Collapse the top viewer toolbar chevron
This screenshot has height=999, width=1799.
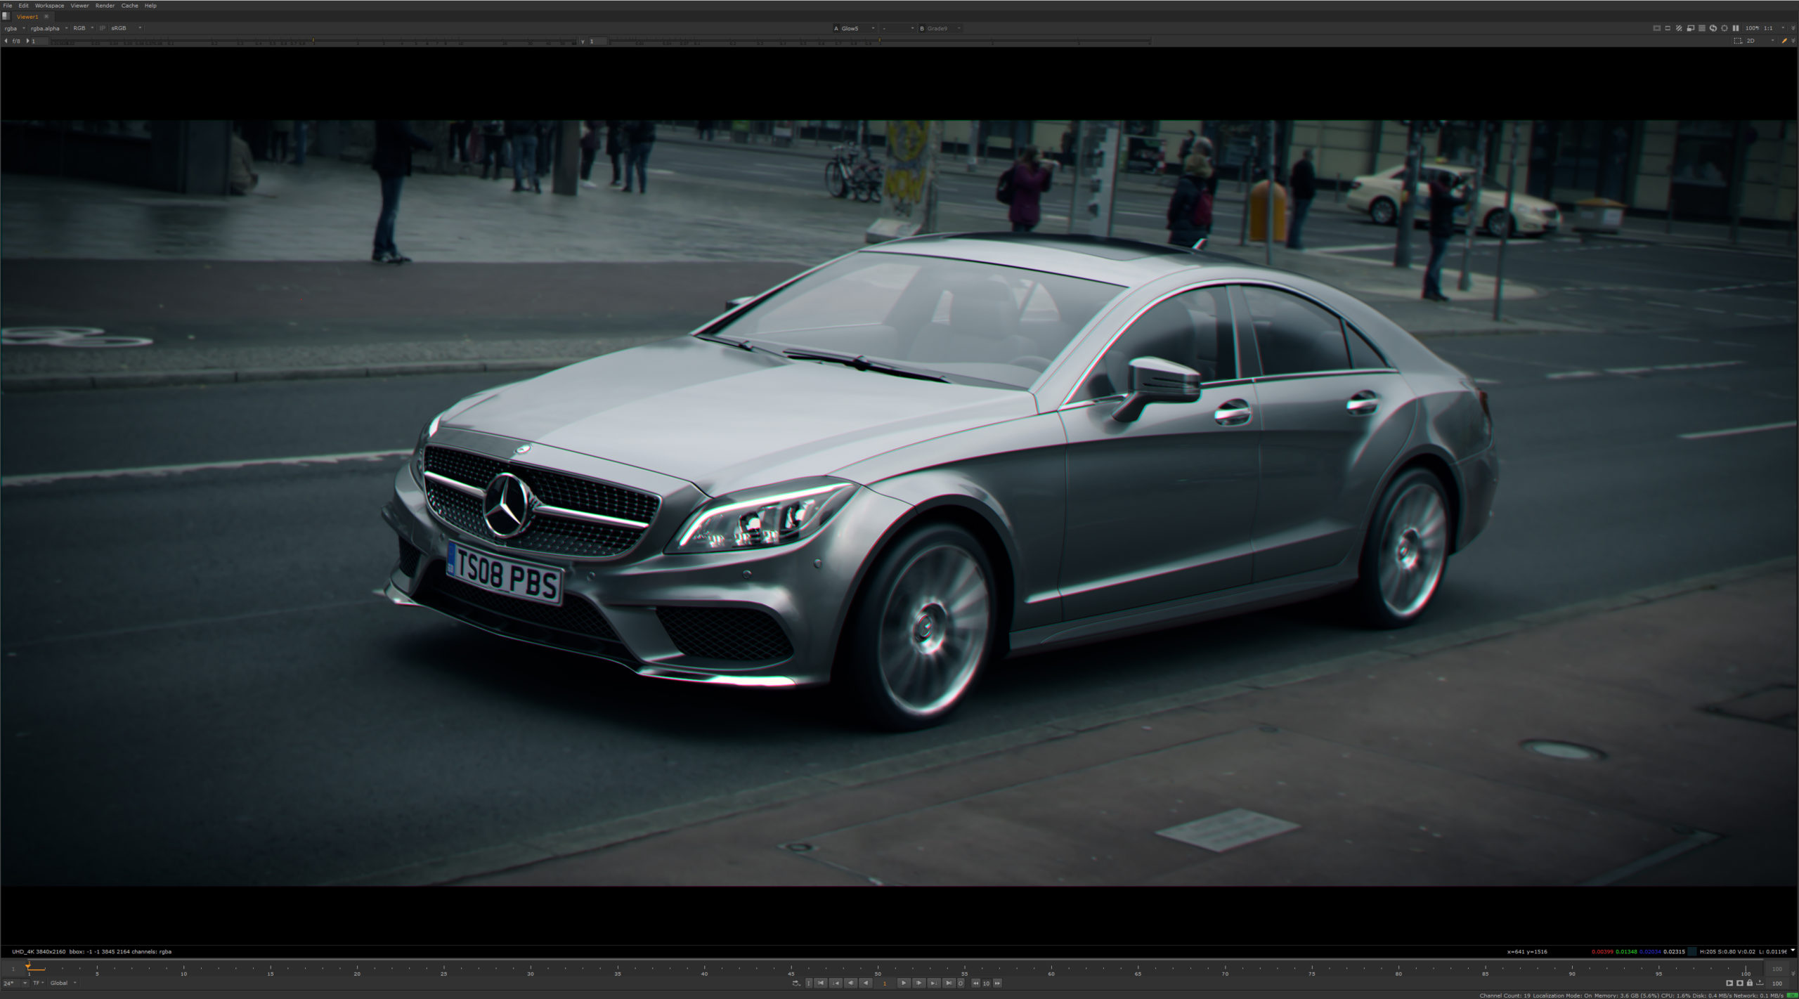pos(1793,28)
